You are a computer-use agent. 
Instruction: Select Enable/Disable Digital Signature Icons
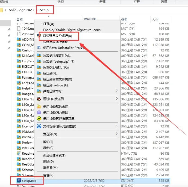coord(72,30)
